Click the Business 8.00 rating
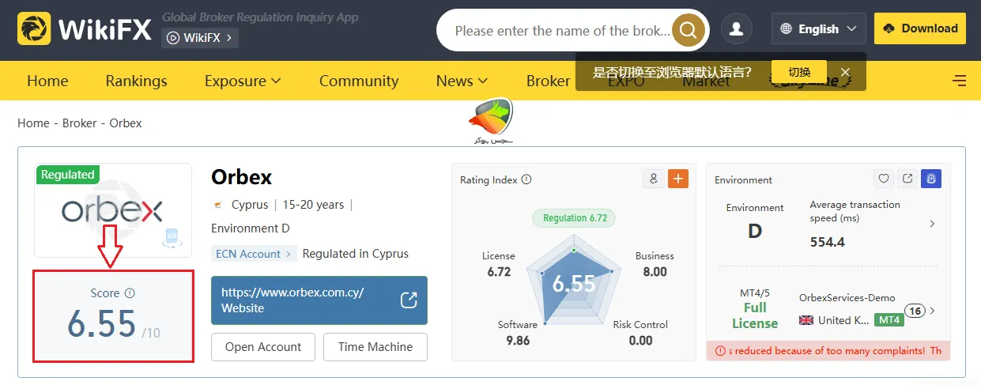 pos(655,264)
